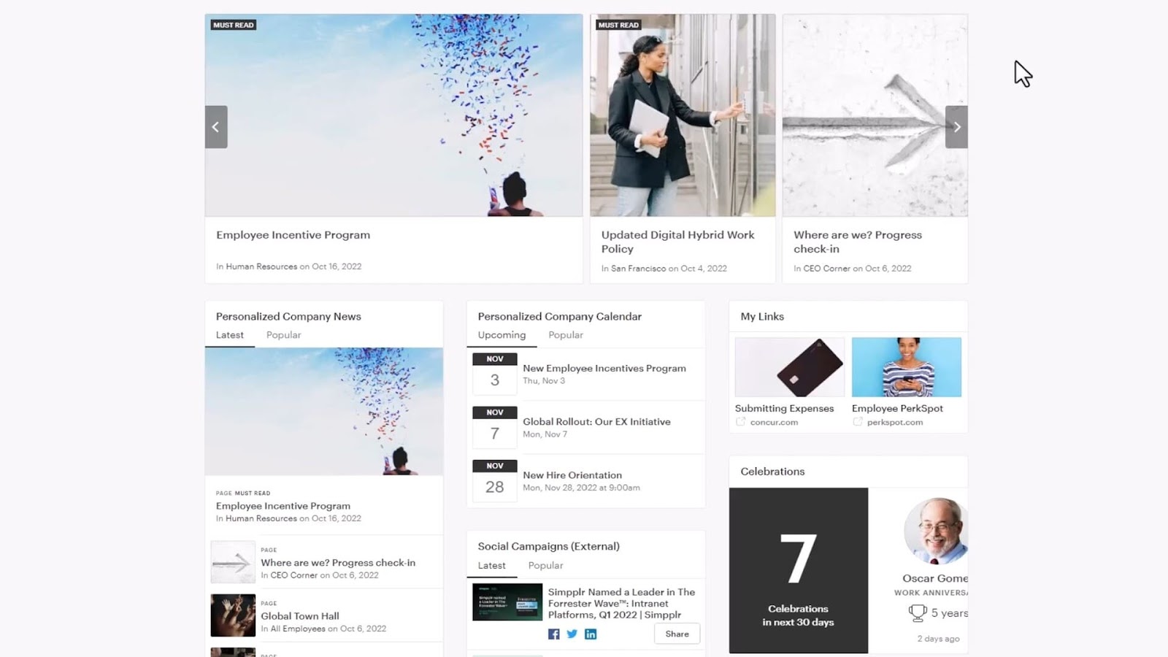
Task: Open the Global Town Hall page link
Action: [300, 616]
